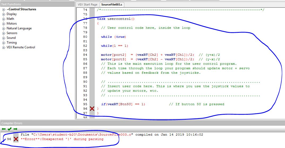
Task: Select the Math category label
Action: (10, 19)
